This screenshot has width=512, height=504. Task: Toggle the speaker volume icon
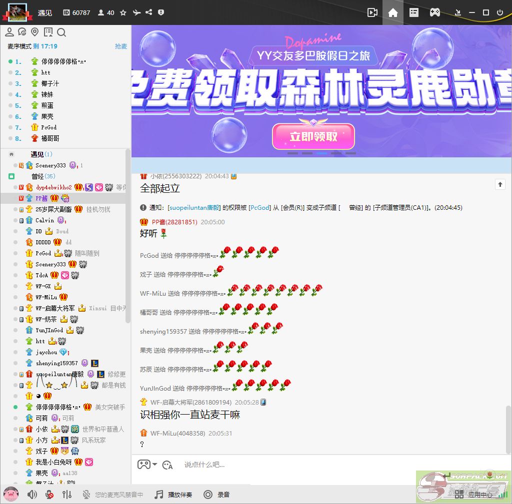pyautogui.click(x=32, y=495)
